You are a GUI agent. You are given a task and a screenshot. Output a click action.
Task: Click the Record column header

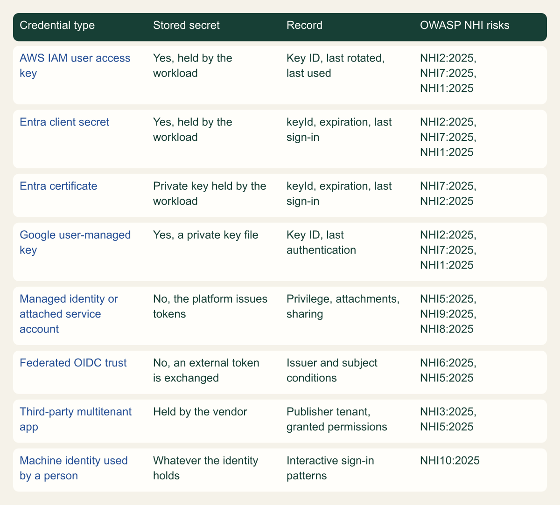[x=304, y=25]
